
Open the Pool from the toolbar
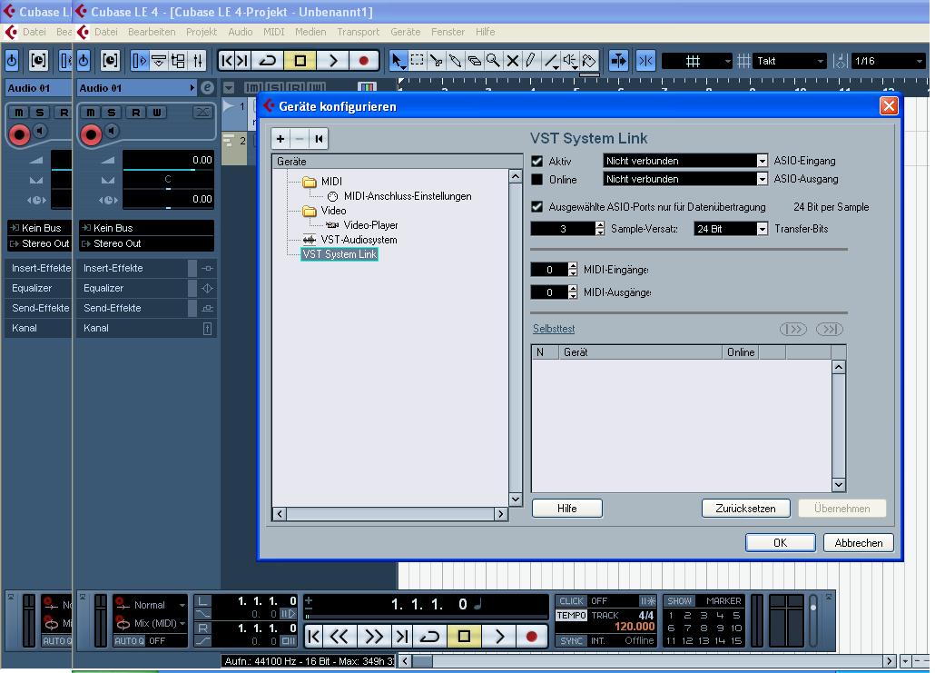tap(178, 60)
